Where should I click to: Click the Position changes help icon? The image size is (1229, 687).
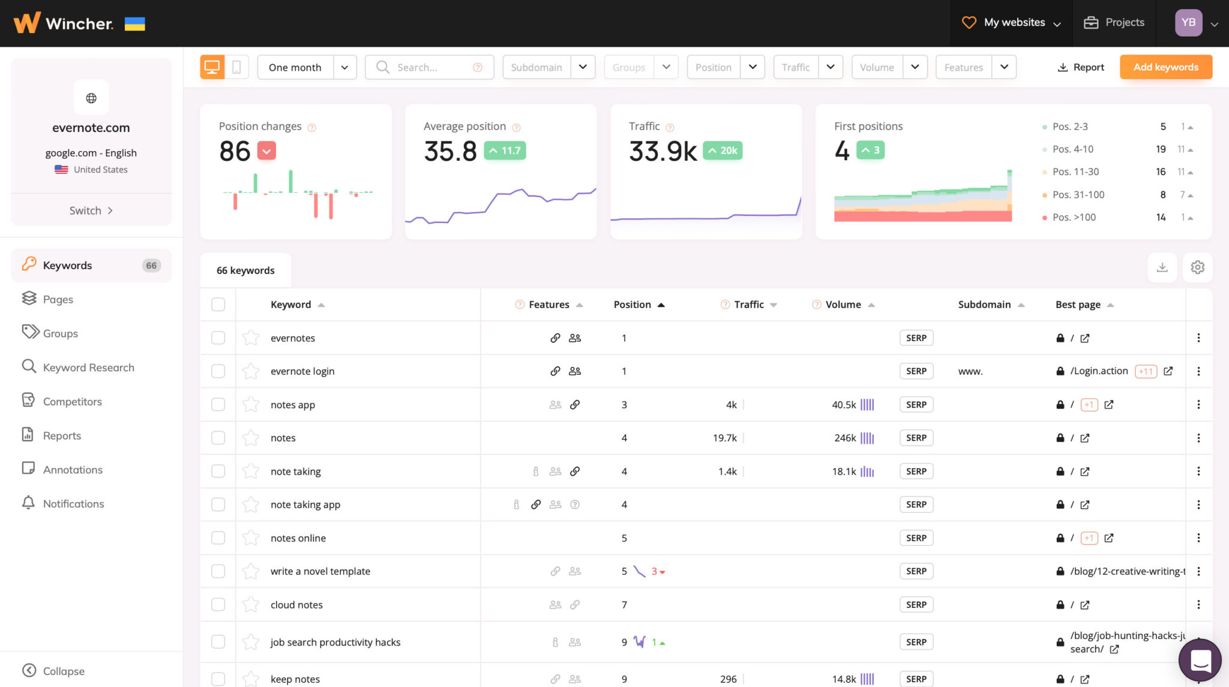pyautogui.click(x=312, y=128)
